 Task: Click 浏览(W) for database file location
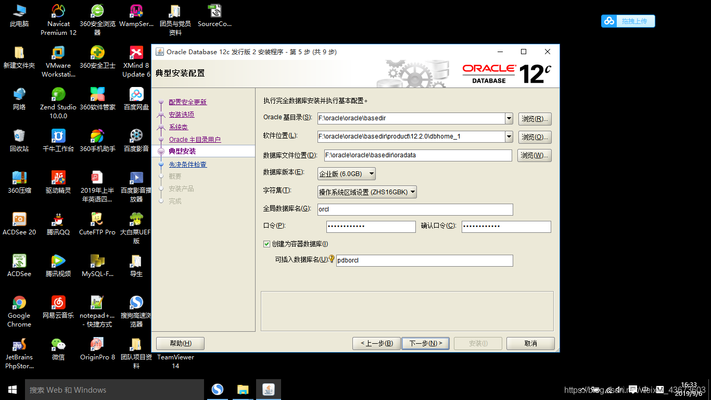[535, 155]
